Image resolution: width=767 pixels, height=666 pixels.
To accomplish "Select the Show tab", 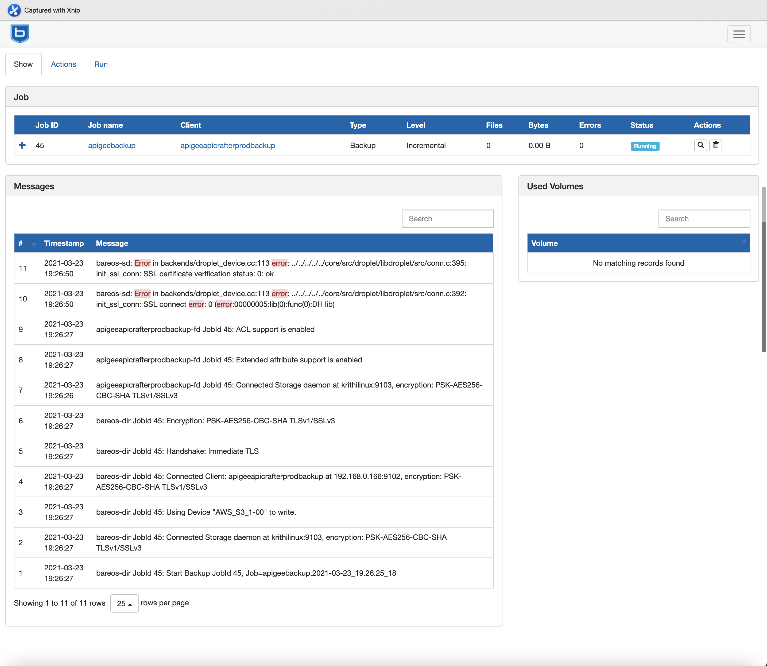I will tap(23, 64).
